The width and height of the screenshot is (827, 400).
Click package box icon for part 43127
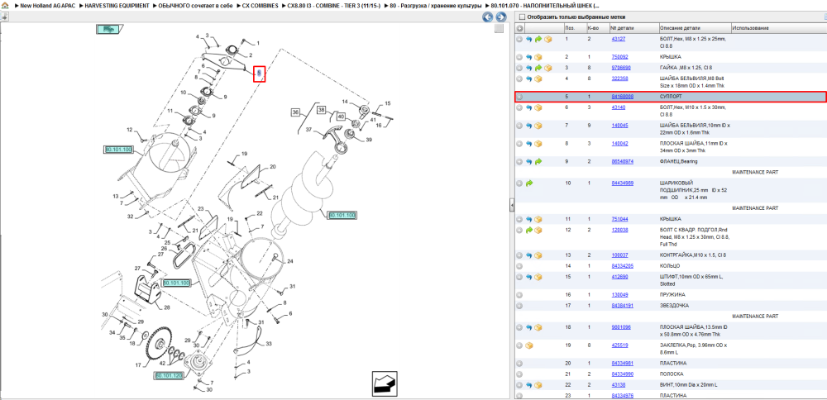click(x=547, y=40)
